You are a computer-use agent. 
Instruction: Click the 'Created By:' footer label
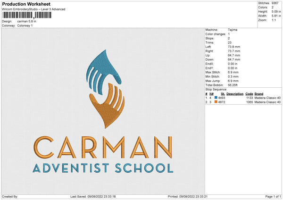[x=10, y=196]
